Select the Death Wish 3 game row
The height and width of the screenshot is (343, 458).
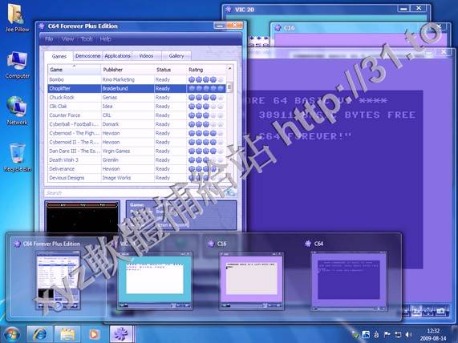[137, 160]
